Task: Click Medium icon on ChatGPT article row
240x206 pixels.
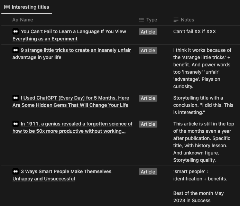Action: tap(16, 98)
